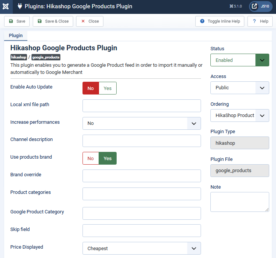Image resolution: width=276 pixels, height=258 pixels.
Task: Click the Help question mark icon
Action: [254, 21]
